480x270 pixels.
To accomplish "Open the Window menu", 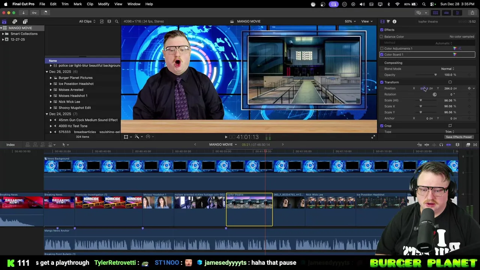I will tap(134, 4).
